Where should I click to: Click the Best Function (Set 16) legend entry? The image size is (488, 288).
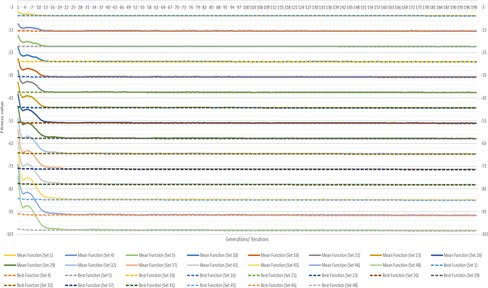[211, 275]
